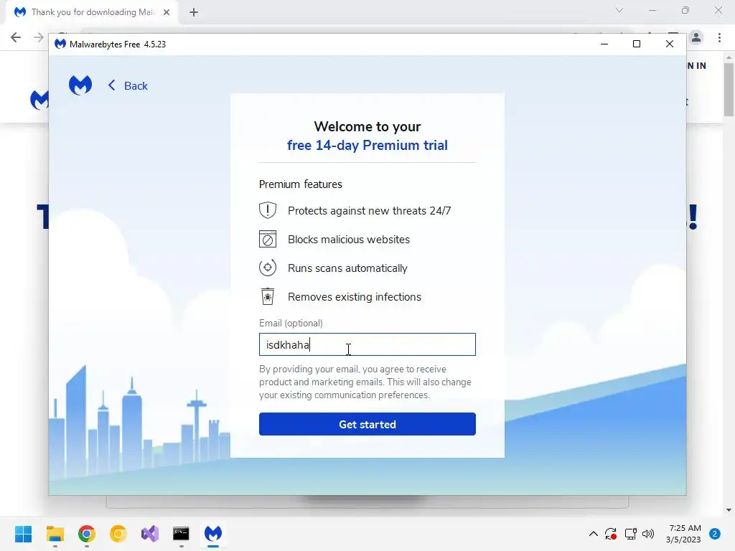The width and height of the screenshot is (735, 551).
Task: Select the 'Thank you for downloading' browser tab
Action: (91, 12)
